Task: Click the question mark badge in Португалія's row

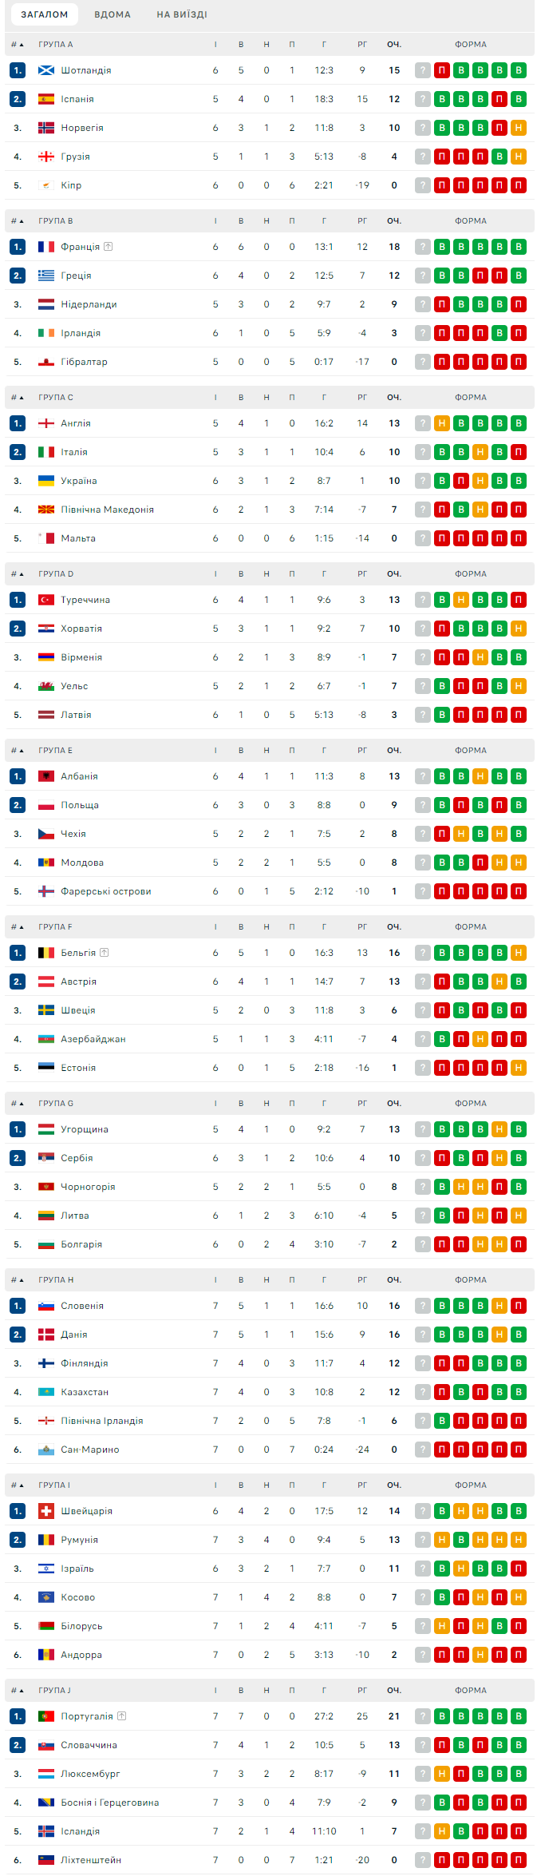Action: coord(422,1716)
